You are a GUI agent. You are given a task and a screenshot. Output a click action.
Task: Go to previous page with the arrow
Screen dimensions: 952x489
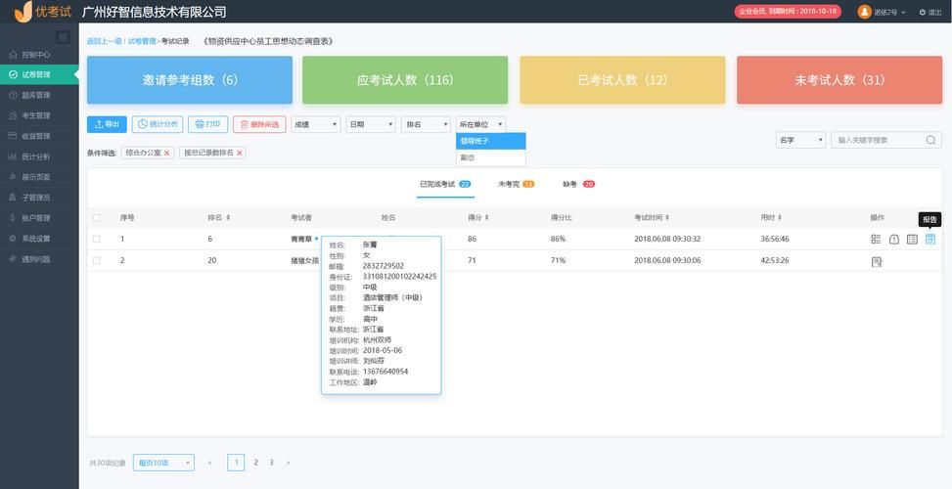point(209,463)
